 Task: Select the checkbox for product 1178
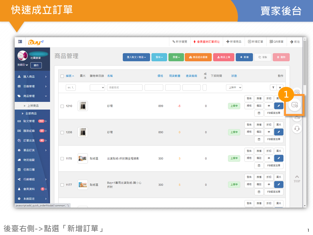pyautogui.click(x=62, y=159)
